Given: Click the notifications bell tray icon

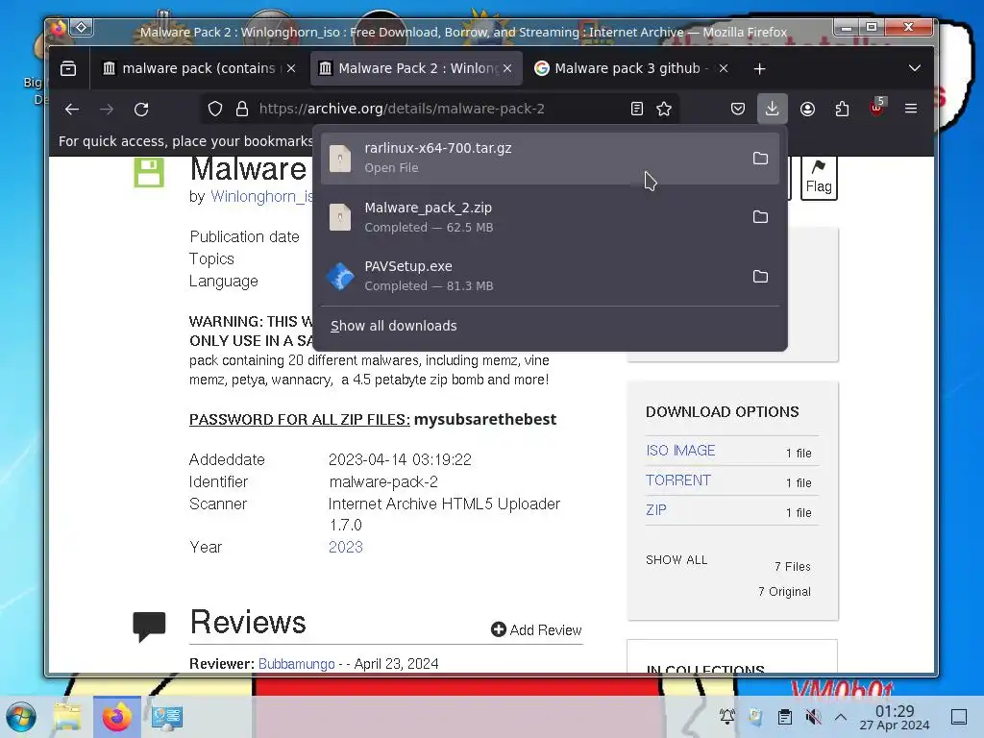Looking at the screenshot, I should pyautogui.click(x=727, y=717).
